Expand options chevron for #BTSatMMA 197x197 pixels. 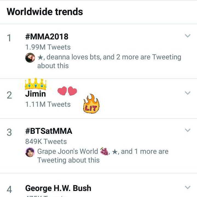(x=187, y=130)
